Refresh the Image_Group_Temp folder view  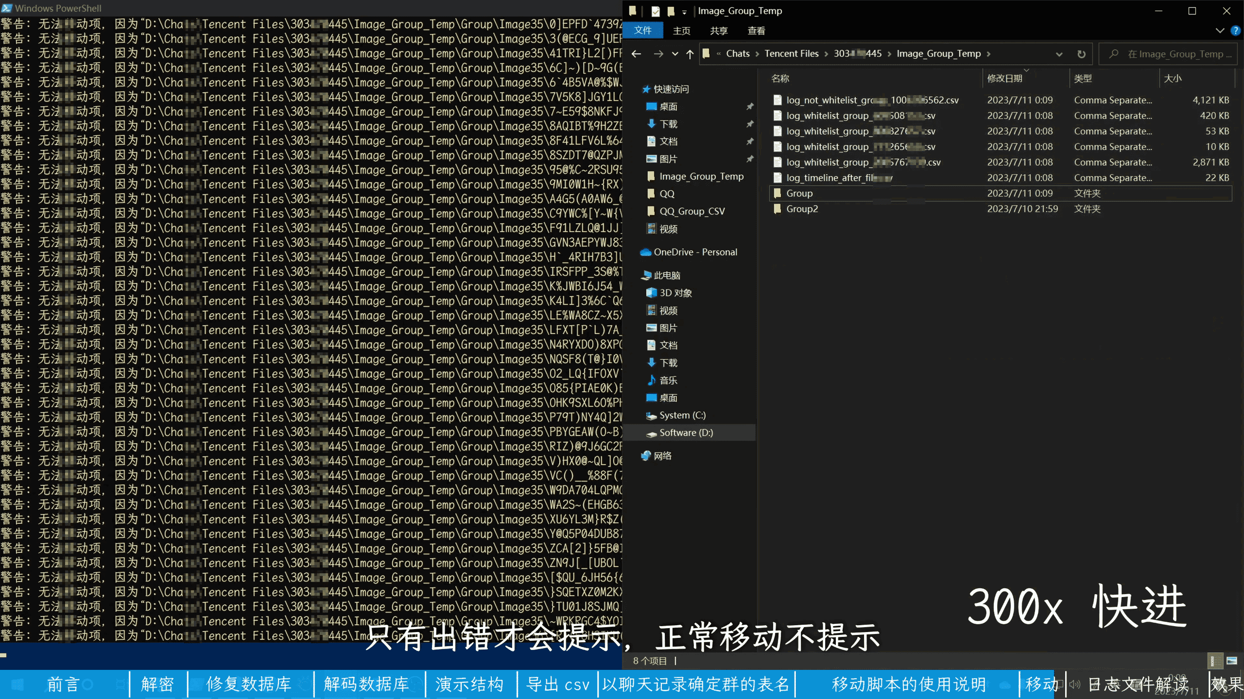[1081, 54]
